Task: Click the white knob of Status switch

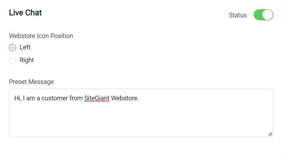Action: tap(268, 15)
